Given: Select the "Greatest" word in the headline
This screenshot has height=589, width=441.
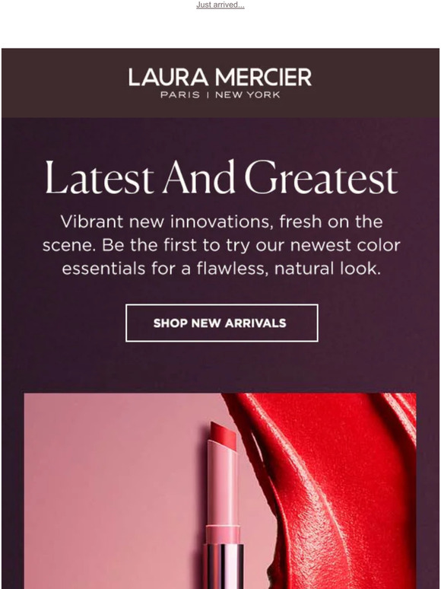Looking at the screenshot, I should pyautogui.click(x=322, y=177).
